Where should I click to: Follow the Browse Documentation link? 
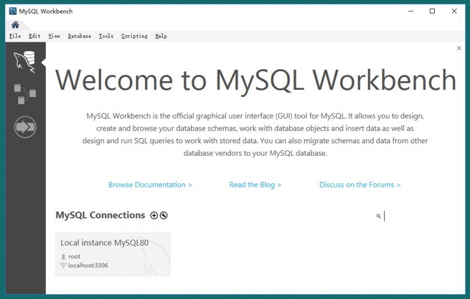click(150, 184)
